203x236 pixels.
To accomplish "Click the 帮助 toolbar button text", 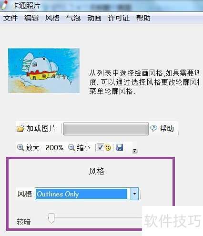I will 167,128.
